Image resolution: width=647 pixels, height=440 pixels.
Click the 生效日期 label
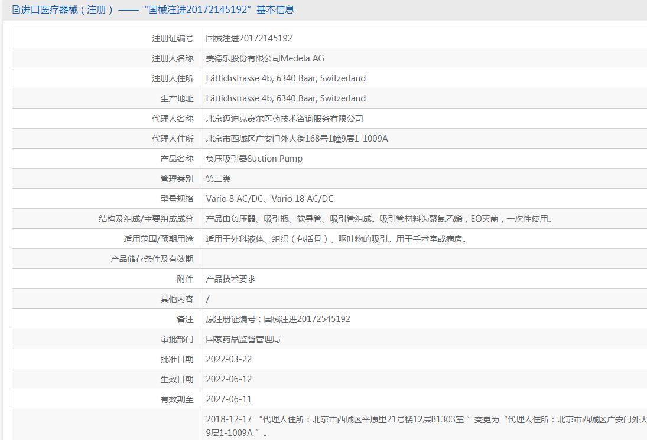click(177, 379)
